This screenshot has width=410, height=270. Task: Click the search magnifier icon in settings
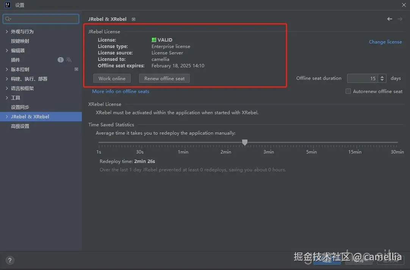(8, 19)
